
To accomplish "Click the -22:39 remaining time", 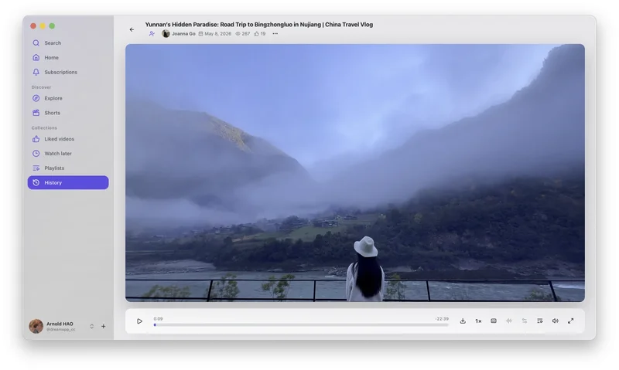I will click(442, 319).
